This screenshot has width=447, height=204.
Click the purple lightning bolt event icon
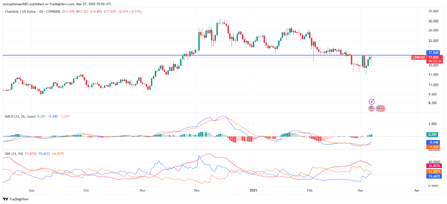point(372,102)
